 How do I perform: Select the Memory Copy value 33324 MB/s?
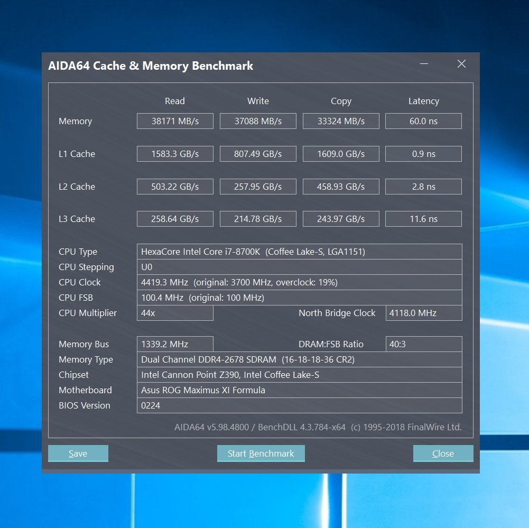point(341,121)
